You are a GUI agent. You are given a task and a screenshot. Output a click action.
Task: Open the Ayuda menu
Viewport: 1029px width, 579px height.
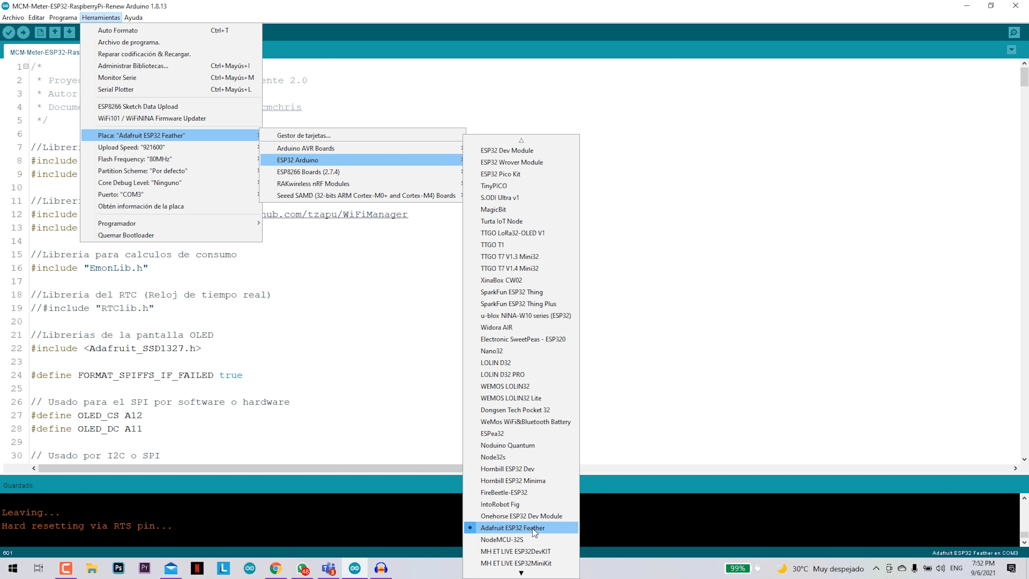coord(133,17)
